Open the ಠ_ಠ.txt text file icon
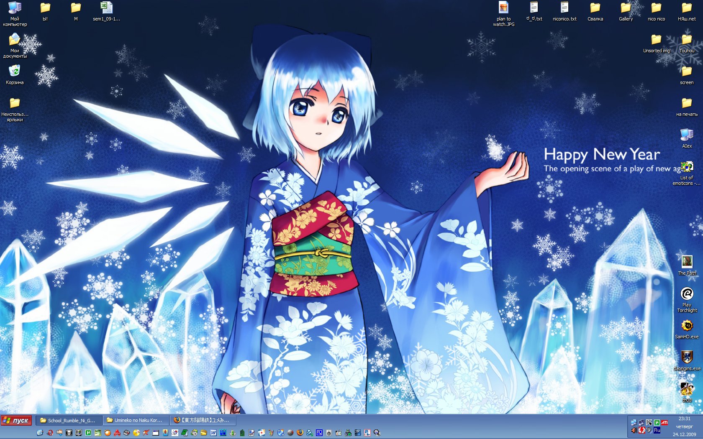The height and width of the screenshot is (439, 703). (534, 12)
